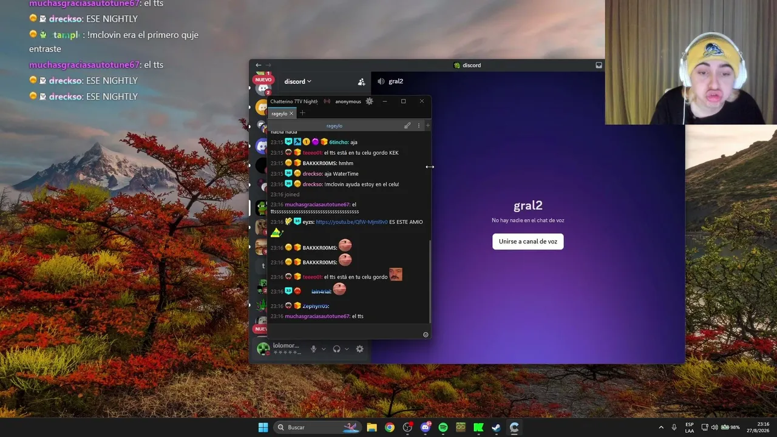Add a new split in Chatterino
This screenshot has height=437, width=777.
[x=427, y=126]
